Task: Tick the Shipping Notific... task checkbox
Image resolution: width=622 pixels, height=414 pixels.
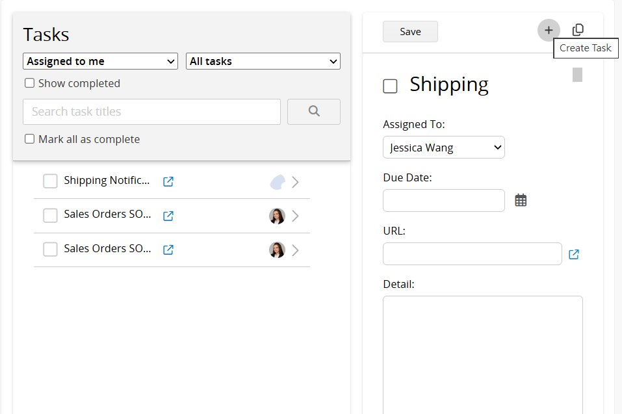Action: pos(51,181)
